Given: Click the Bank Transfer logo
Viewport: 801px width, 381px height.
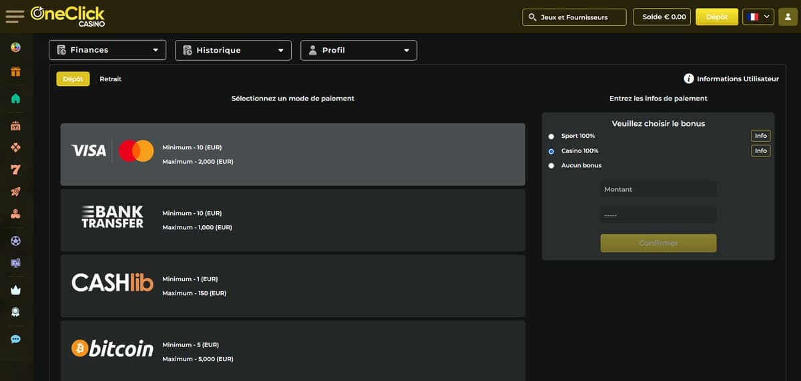Looking at the screenshot, I should click(x=112, y=217).
